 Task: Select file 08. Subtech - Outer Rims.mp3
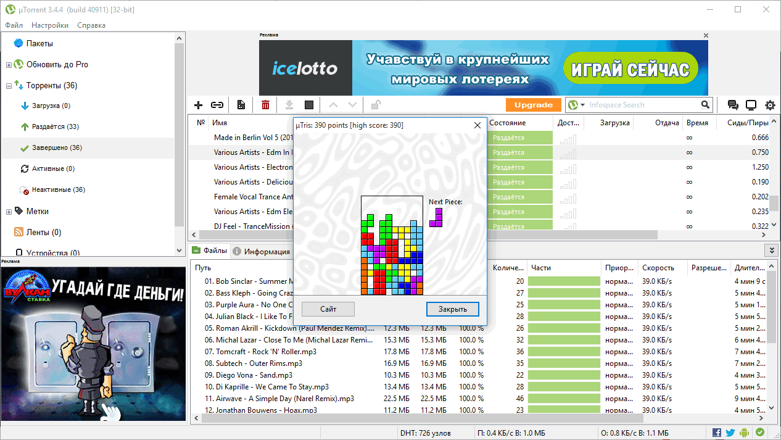(x=254, y=363)
